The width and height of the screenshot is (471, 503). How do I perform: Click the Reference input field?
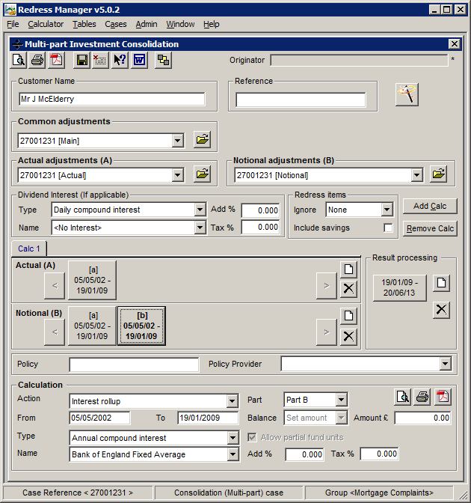301,100
